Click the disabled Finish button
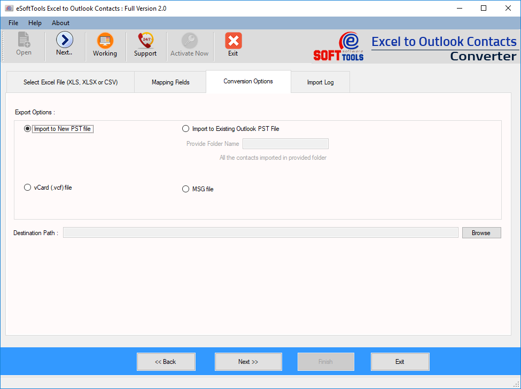The height and width of the screenshot is (389, 521). coord(325,361)
